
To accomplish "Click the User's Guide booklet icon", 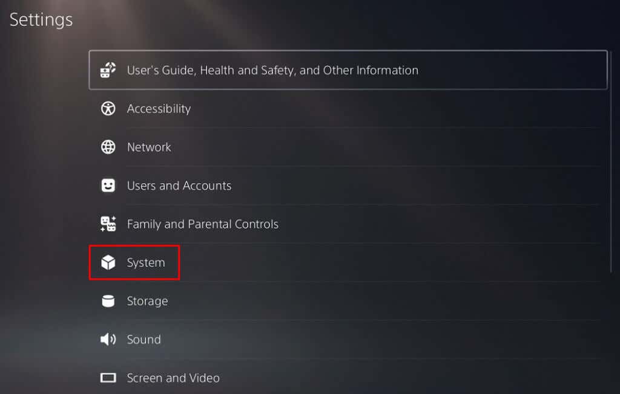I will click(x=108, y=70).
